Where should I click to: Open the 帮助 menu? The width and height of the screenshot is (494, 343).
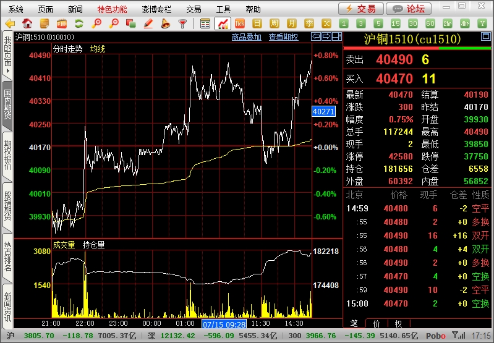(253, 9)
